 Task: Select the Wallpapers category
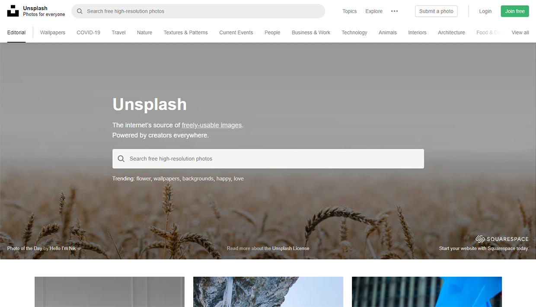53,32
